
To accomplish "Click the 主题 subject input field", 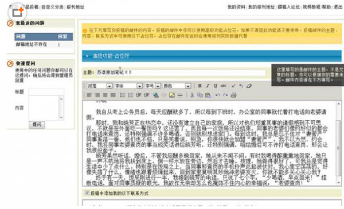I will click(x=181, y=73).
